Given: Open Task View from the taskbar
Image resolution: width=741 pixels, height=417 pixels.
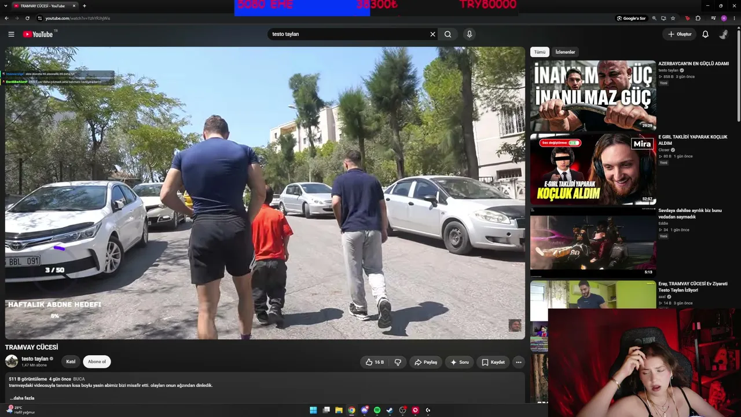Looking at the screenshot, I should 326,410.
